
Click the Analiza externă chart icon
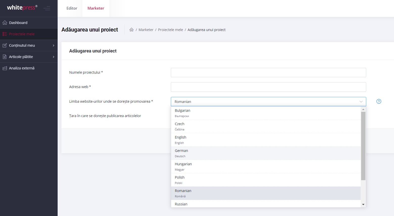pos(5,68)
